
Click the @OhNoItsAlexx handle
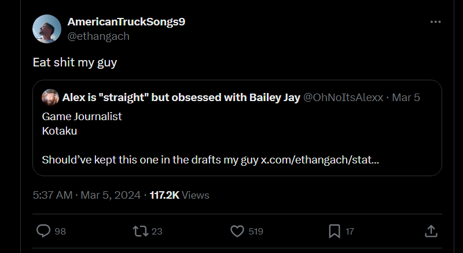click(x=343, y=97)
